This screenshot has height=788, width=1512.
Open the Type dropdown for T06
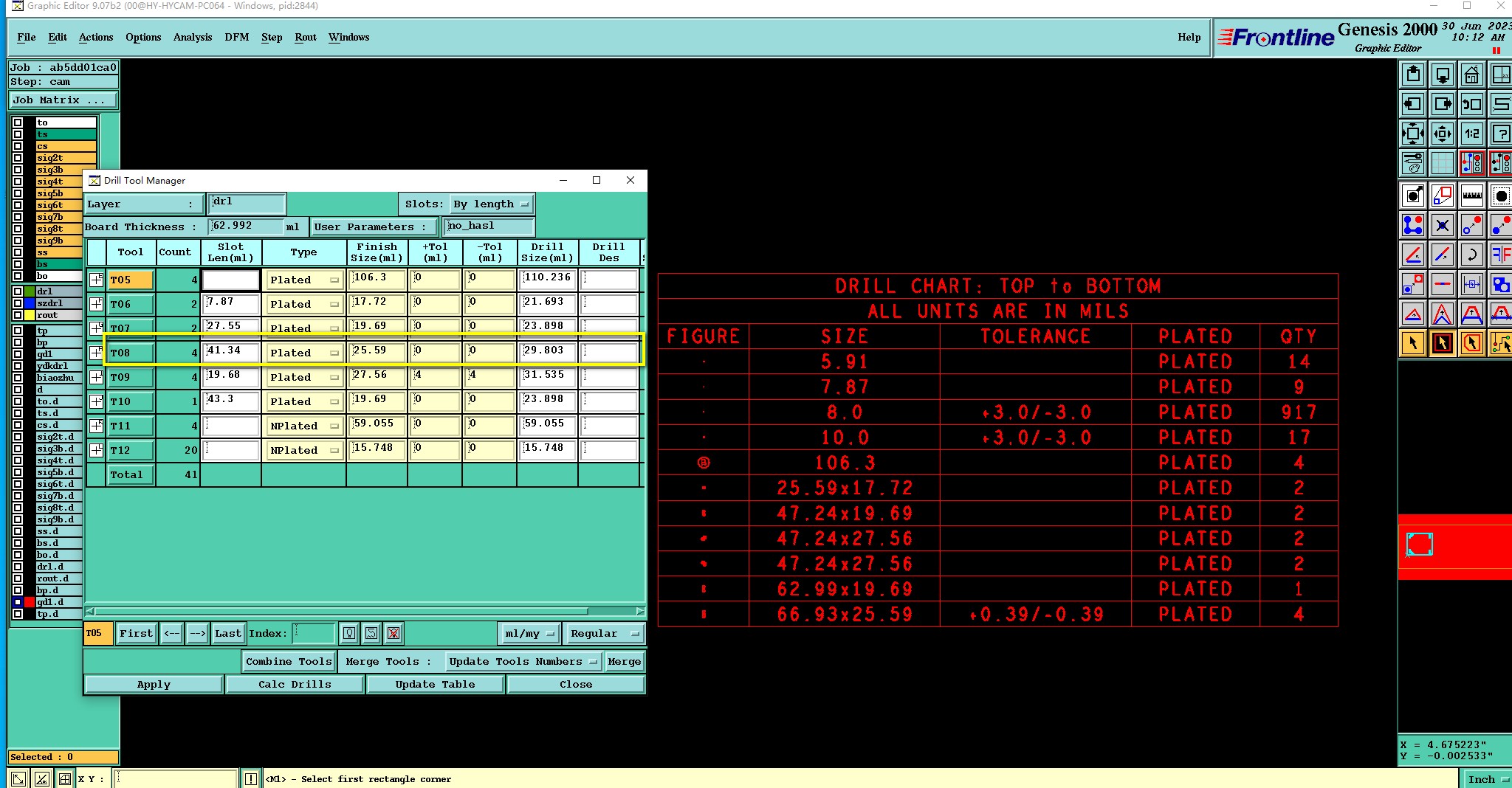304,304
